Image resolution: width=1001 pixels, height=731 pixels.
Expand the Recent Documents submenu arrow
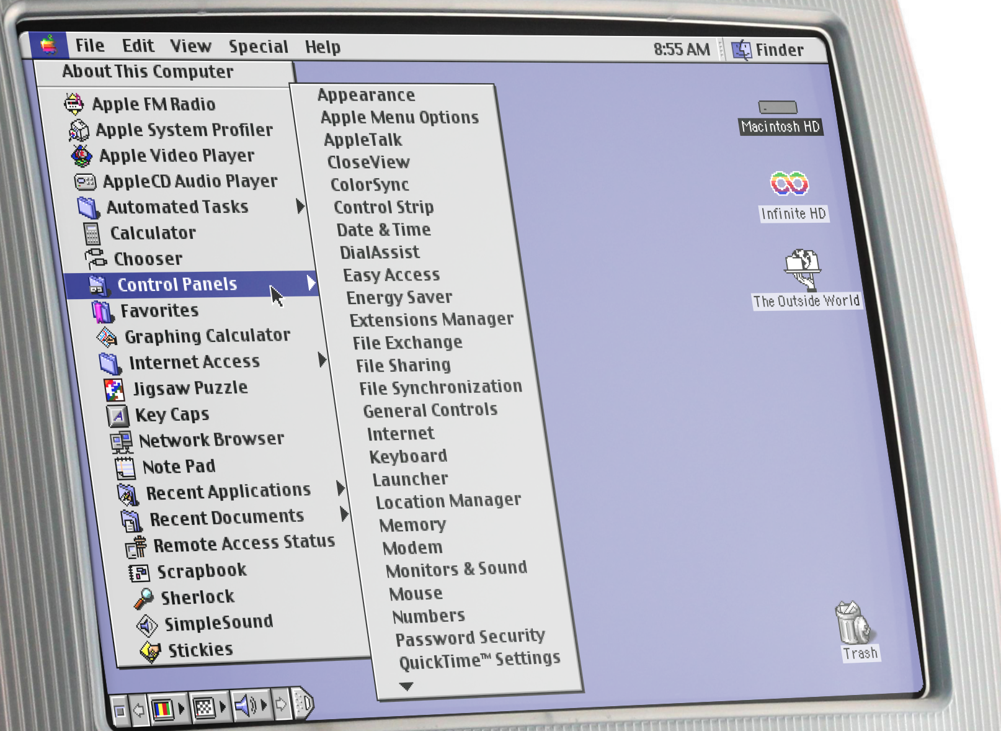pos(345,514)
